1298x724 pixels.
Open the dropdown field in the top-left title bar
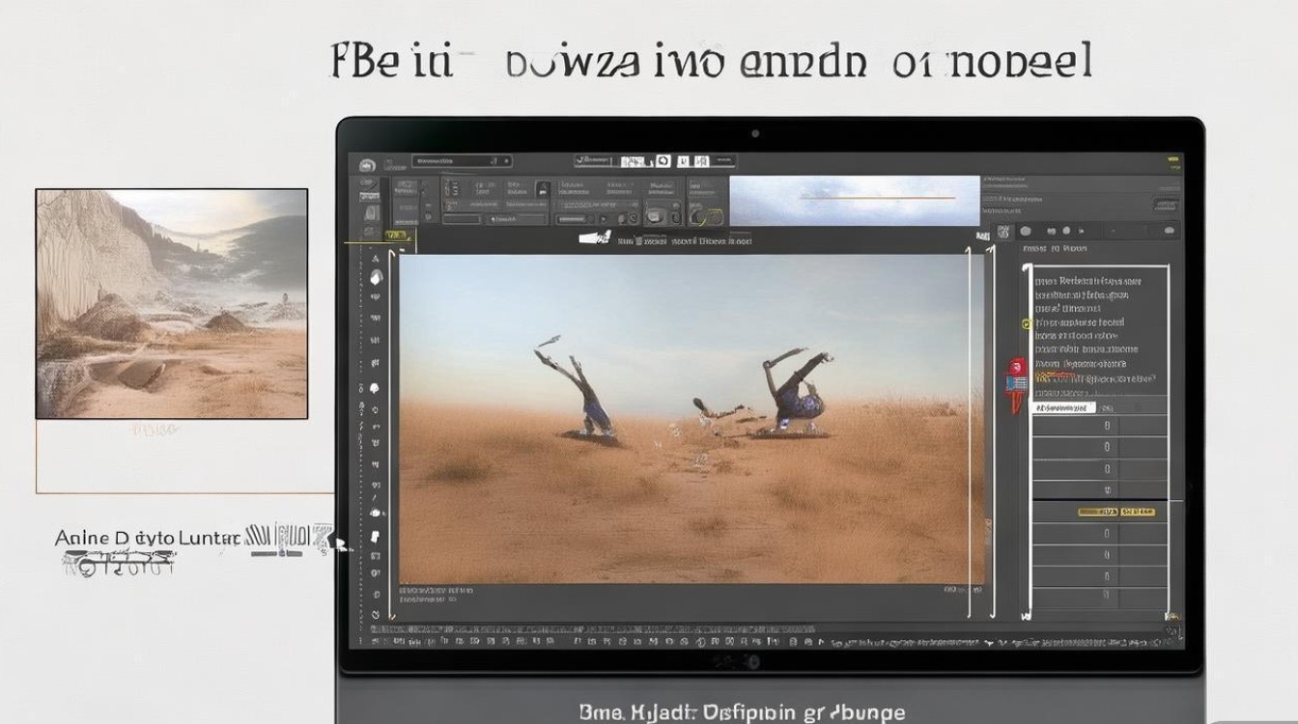tap(462, 161)
